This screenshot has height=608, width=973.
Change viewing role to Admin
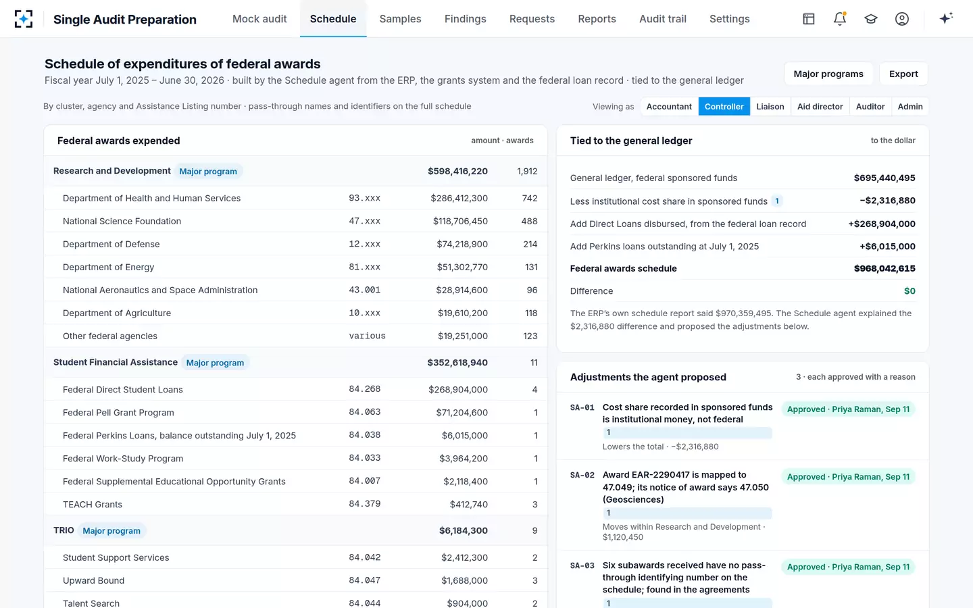pos(910,107)
